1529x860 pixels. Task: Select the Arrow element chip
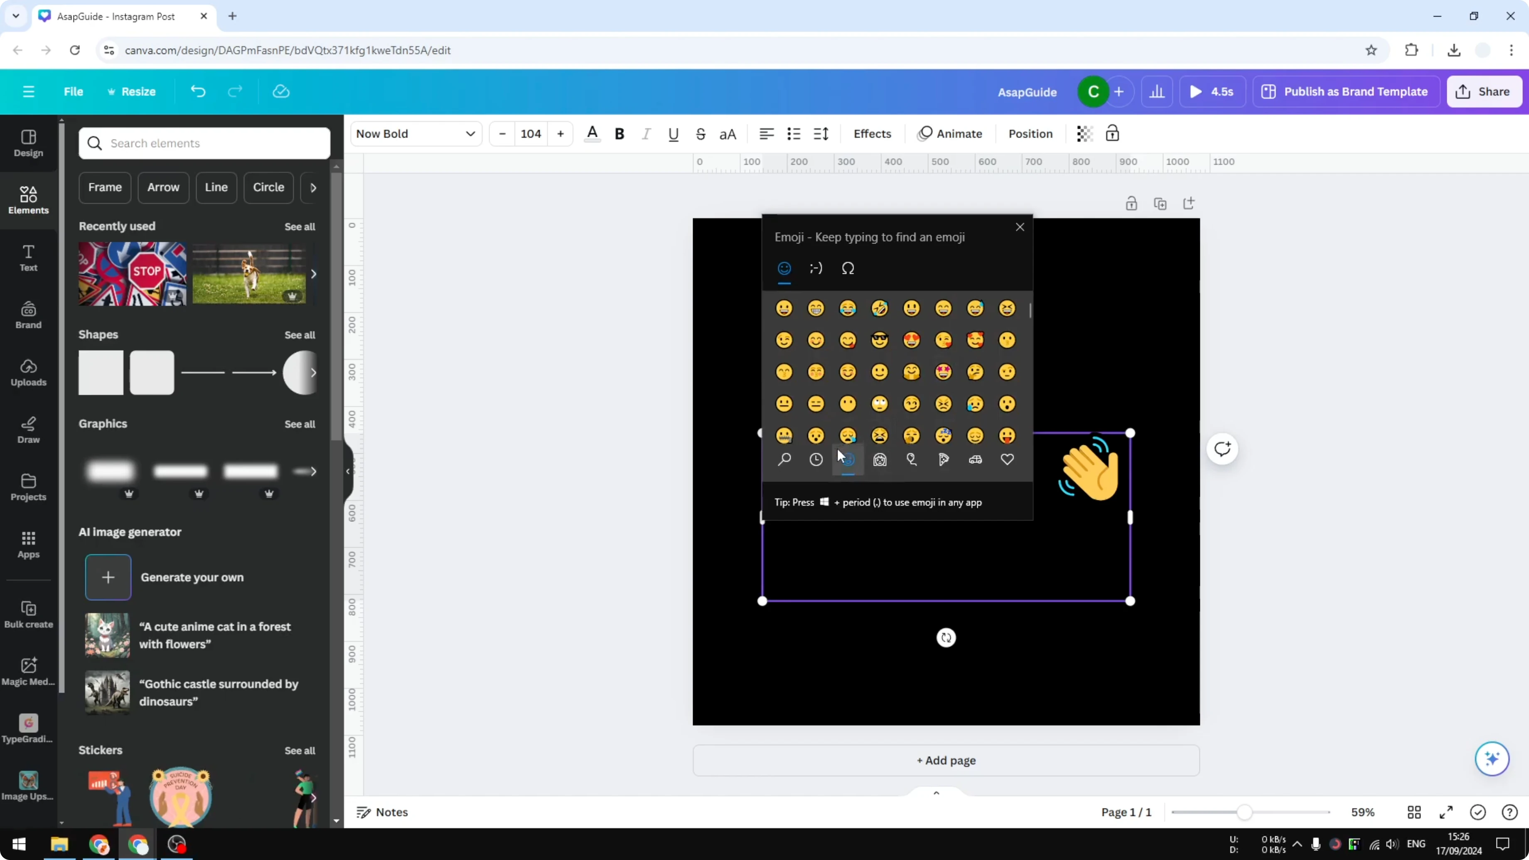163,187
